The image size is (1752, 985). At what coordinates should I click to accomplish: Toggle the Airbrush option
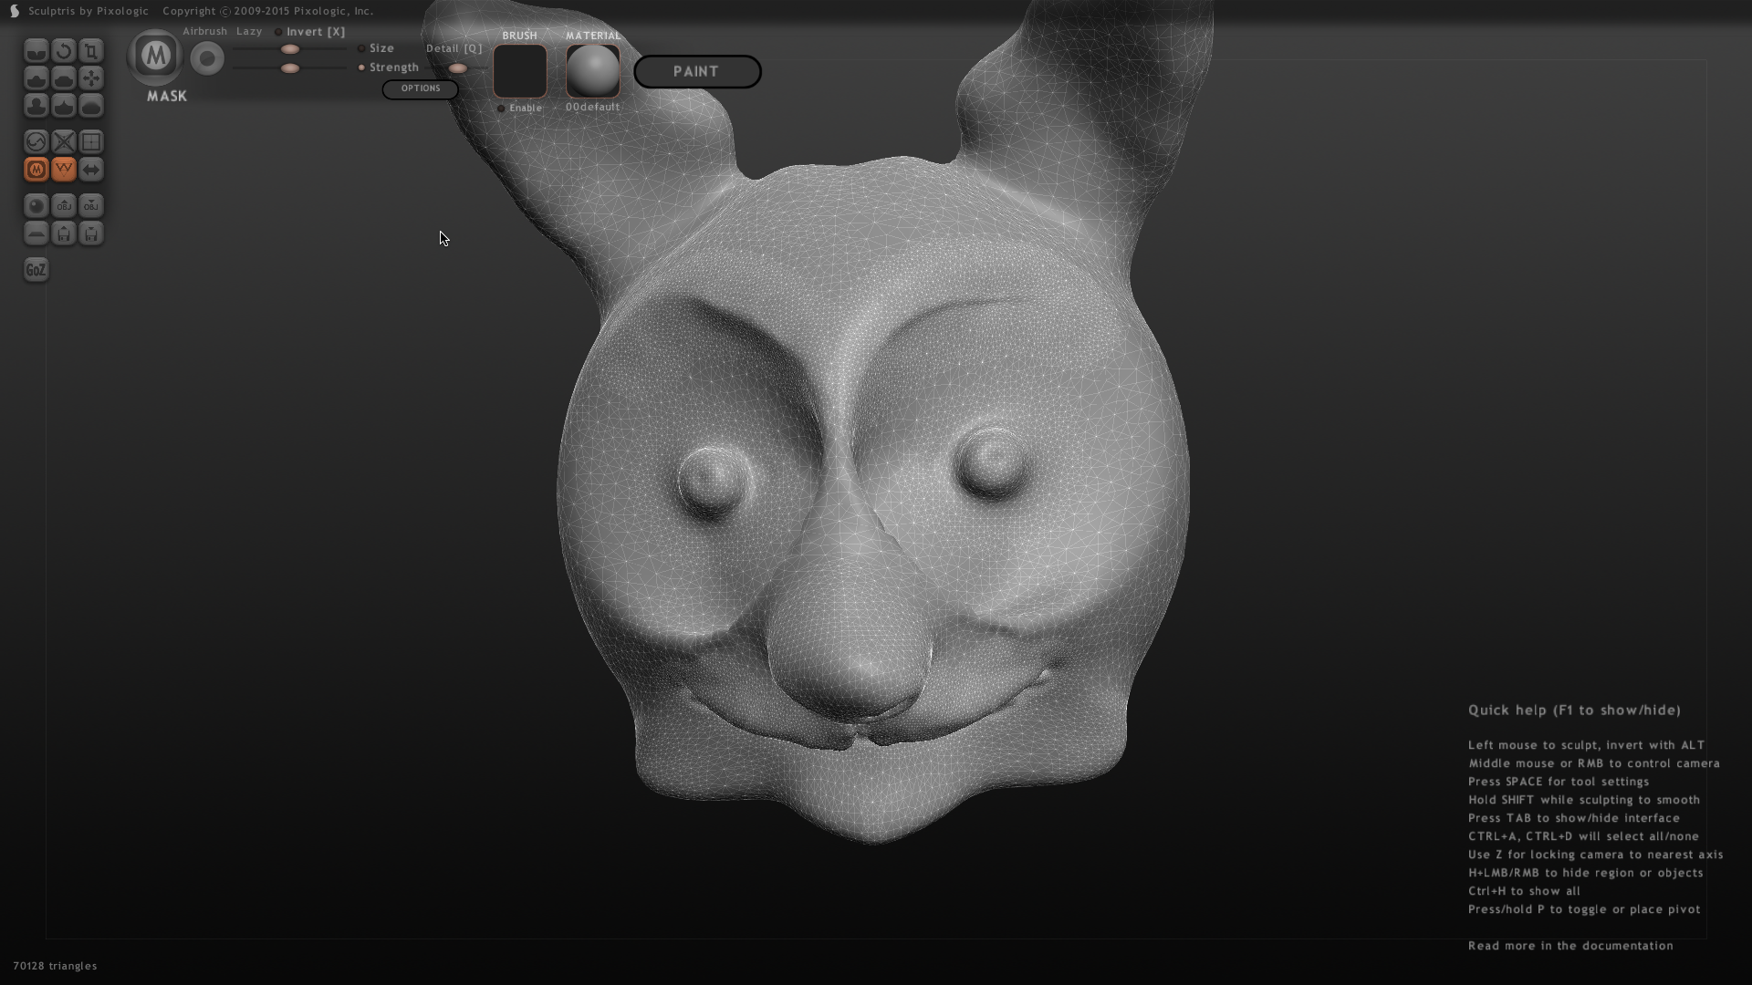point(204,32)
